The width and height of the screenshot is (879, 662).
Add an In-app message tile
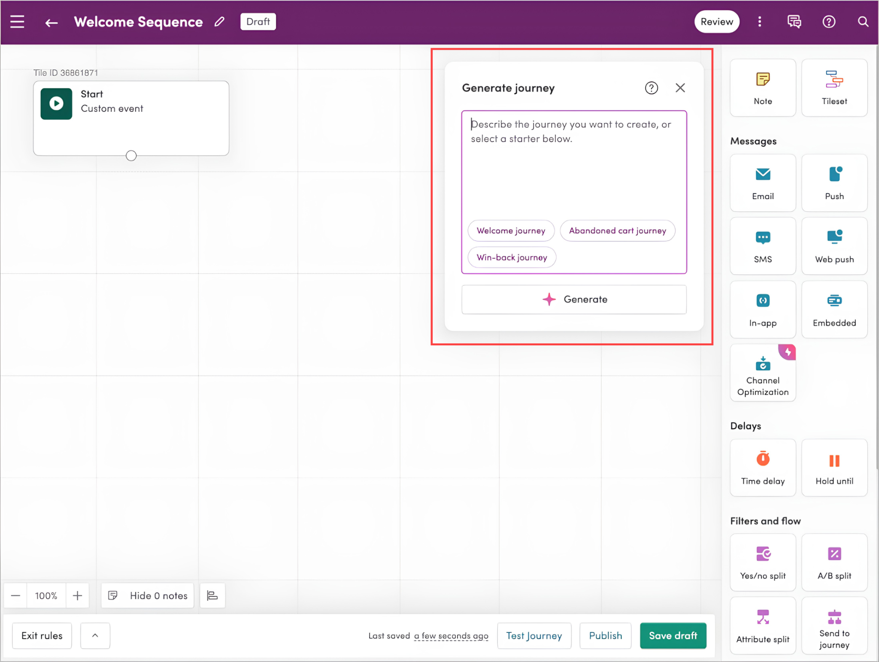tap(763, 309)
